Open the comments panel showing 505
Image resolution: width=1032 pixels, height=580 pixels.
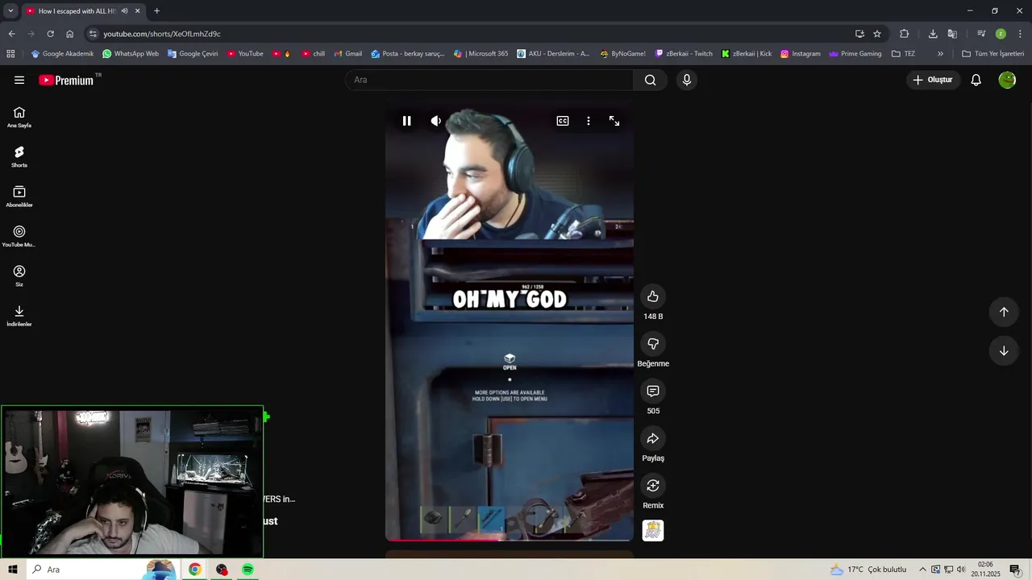point(653,391)
